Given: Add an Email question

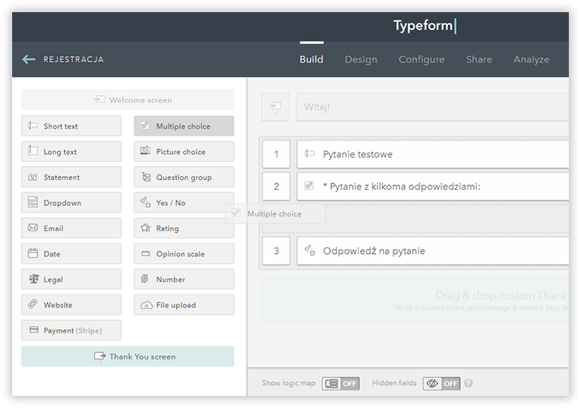Looking at the screenshot, I should pos(71,228).
